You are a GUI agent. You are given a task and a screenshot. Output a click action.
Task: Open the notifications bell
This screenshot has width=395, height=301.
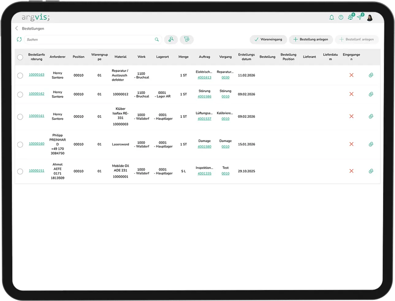tap(332, 17)
